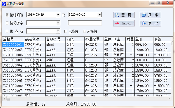Viewport: 175px width, 108px height.
Task: Click the horizontal scrollbar left arrow
Action: click(4, 98)
